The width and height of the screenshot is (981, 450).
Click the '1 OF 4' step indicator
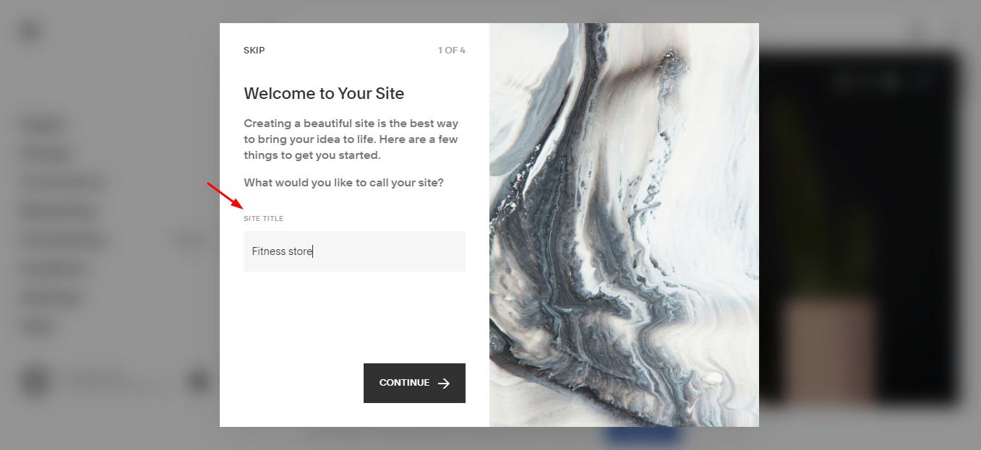[452, 51]
